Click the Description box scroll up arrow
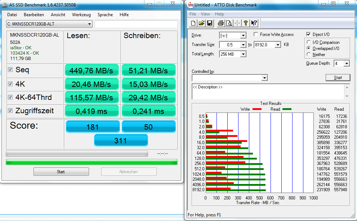The image size is (357, 221). (x=347, y=87)
